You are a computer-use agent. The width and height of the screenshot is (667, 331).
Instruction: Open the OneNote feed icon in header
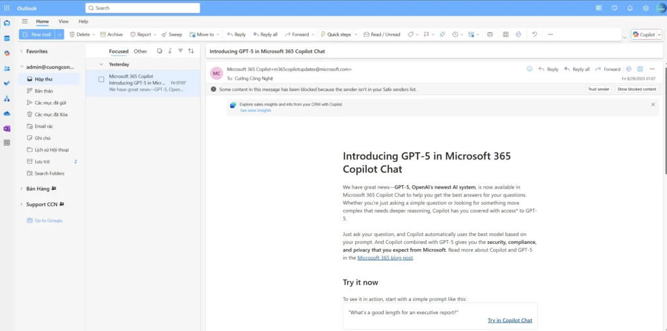coord(599,8)
